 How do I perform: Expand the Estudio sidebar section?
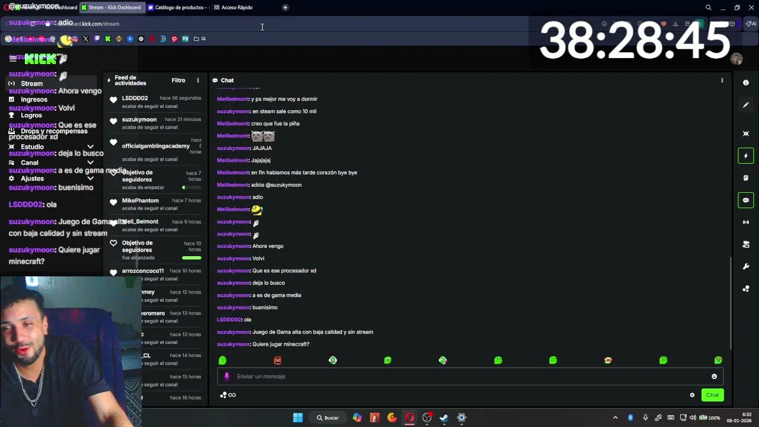(x=90, y=146)
